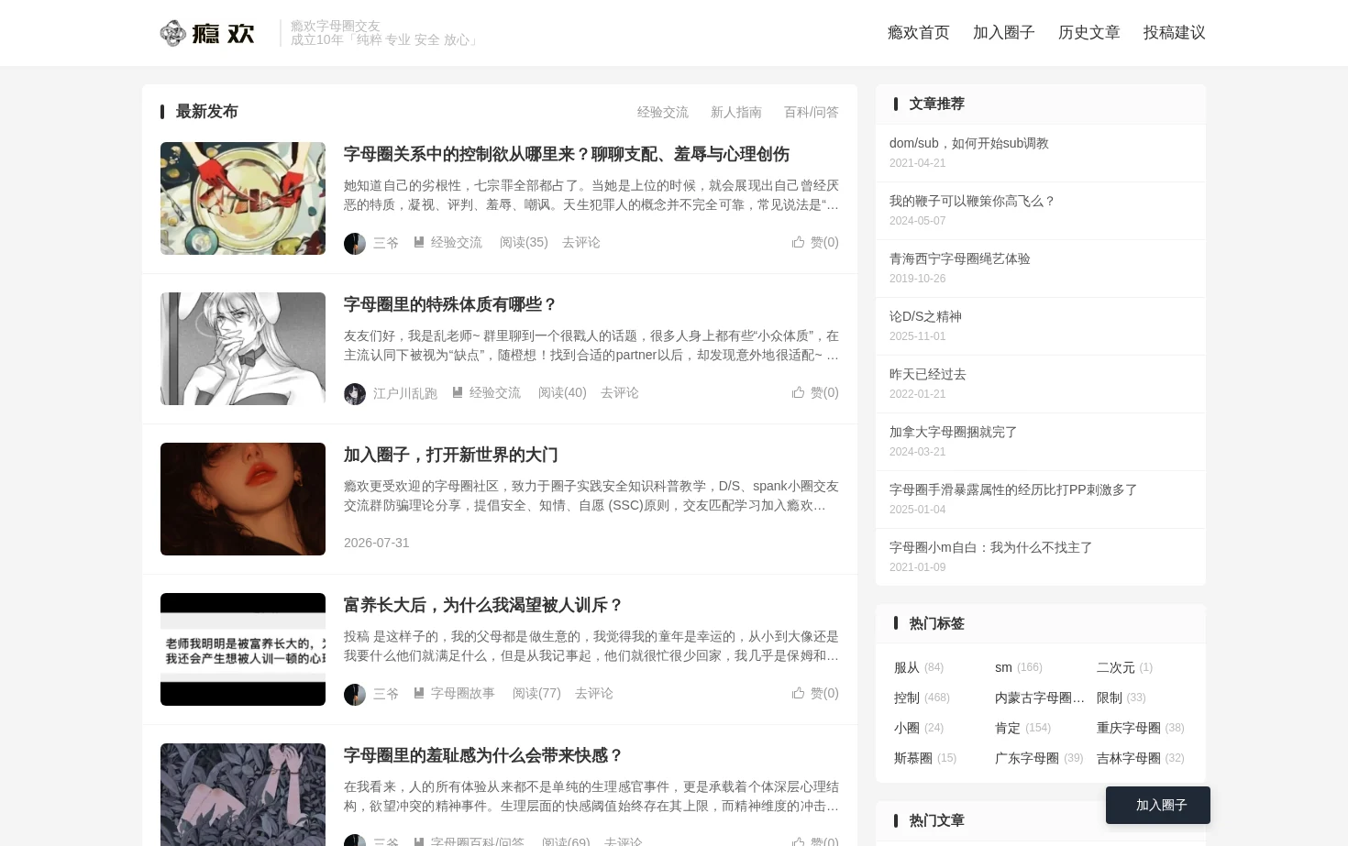Click 去评论 on the 特殊体质 article
1348x846 pixels.
click(620, 392)
